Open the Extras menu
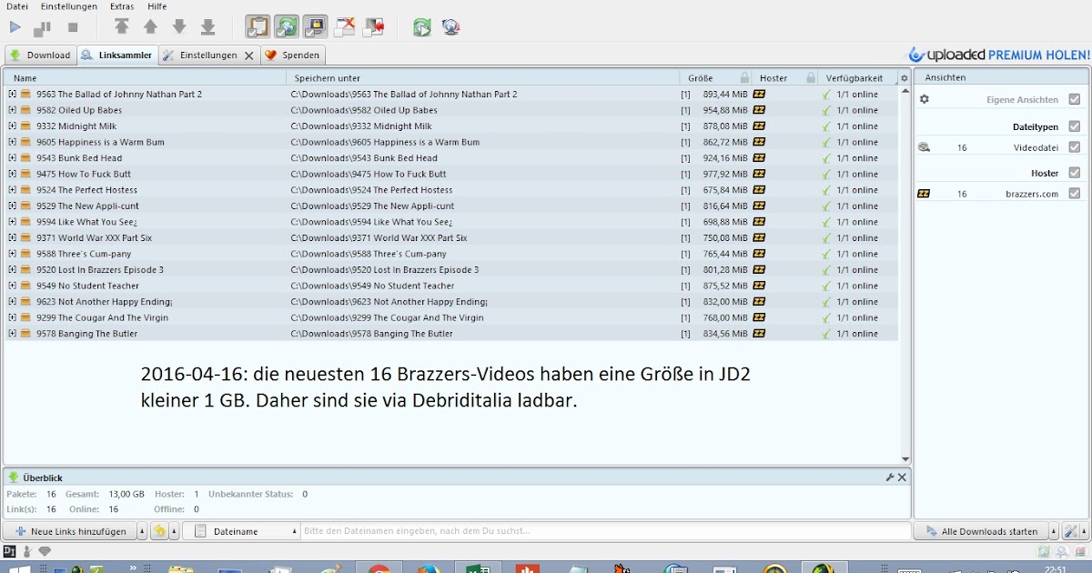 (x=122, y=6)
